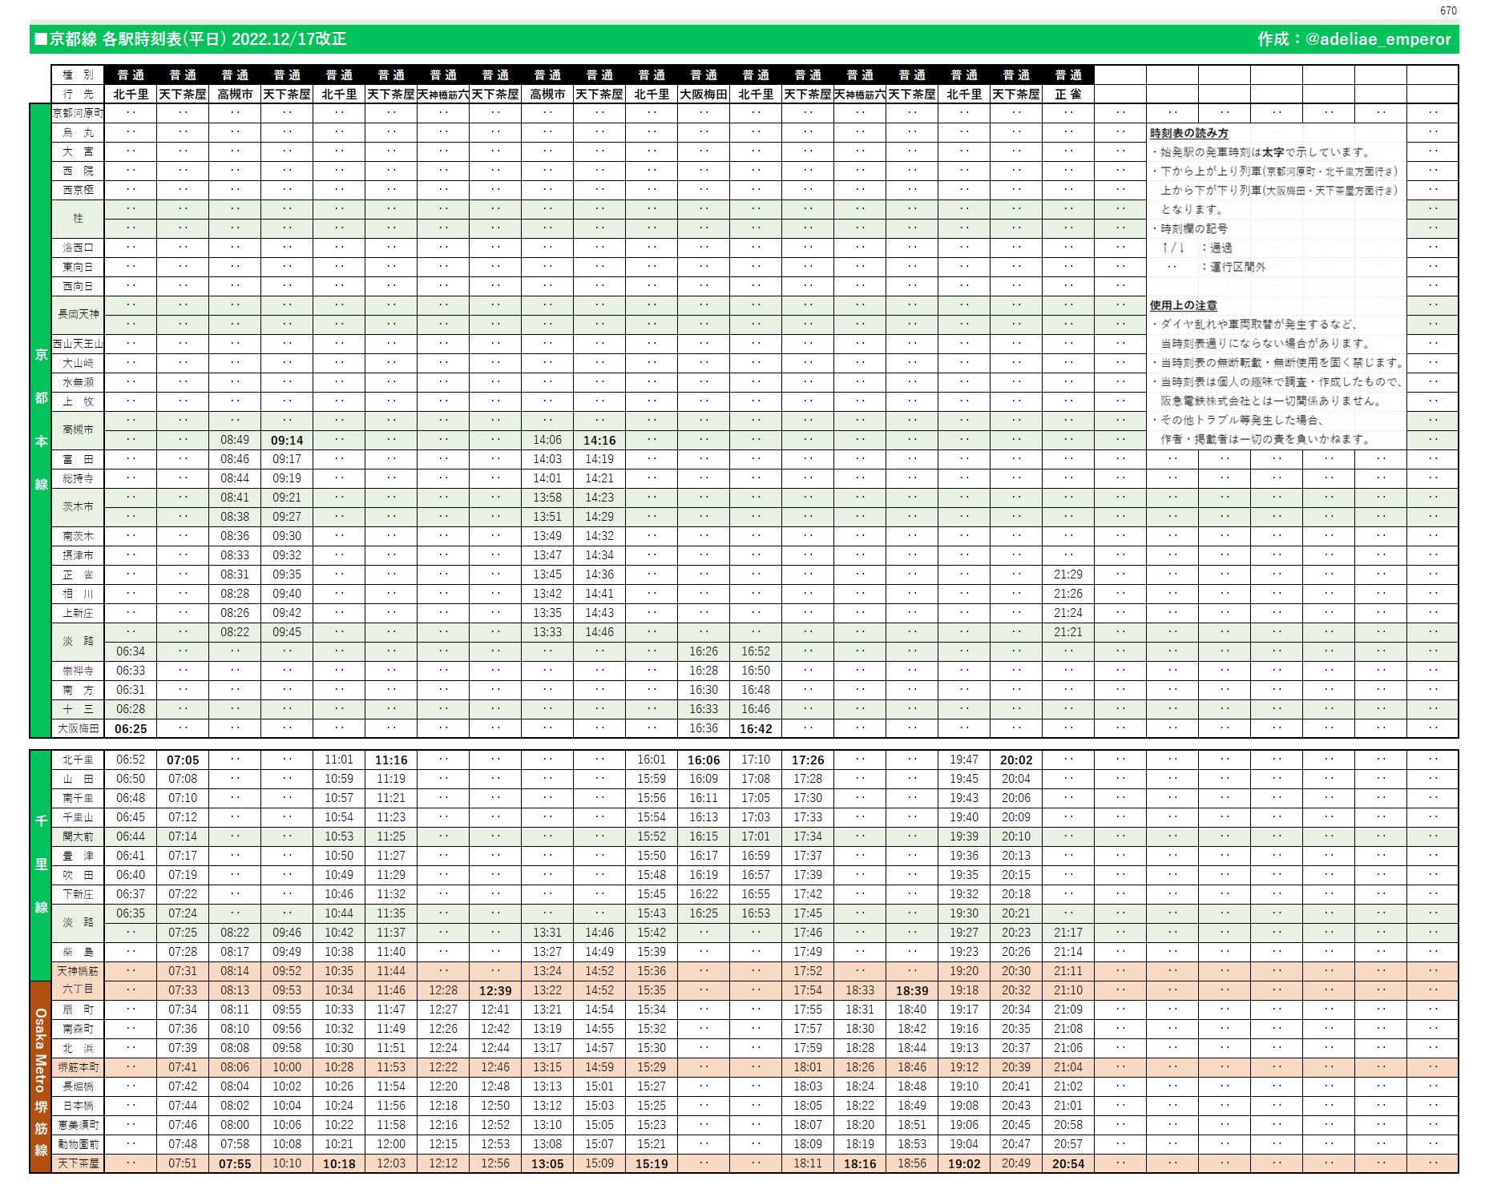Click the bold 11:16 time
The image size is (1489, 1193).
click(x=391, y=760)
